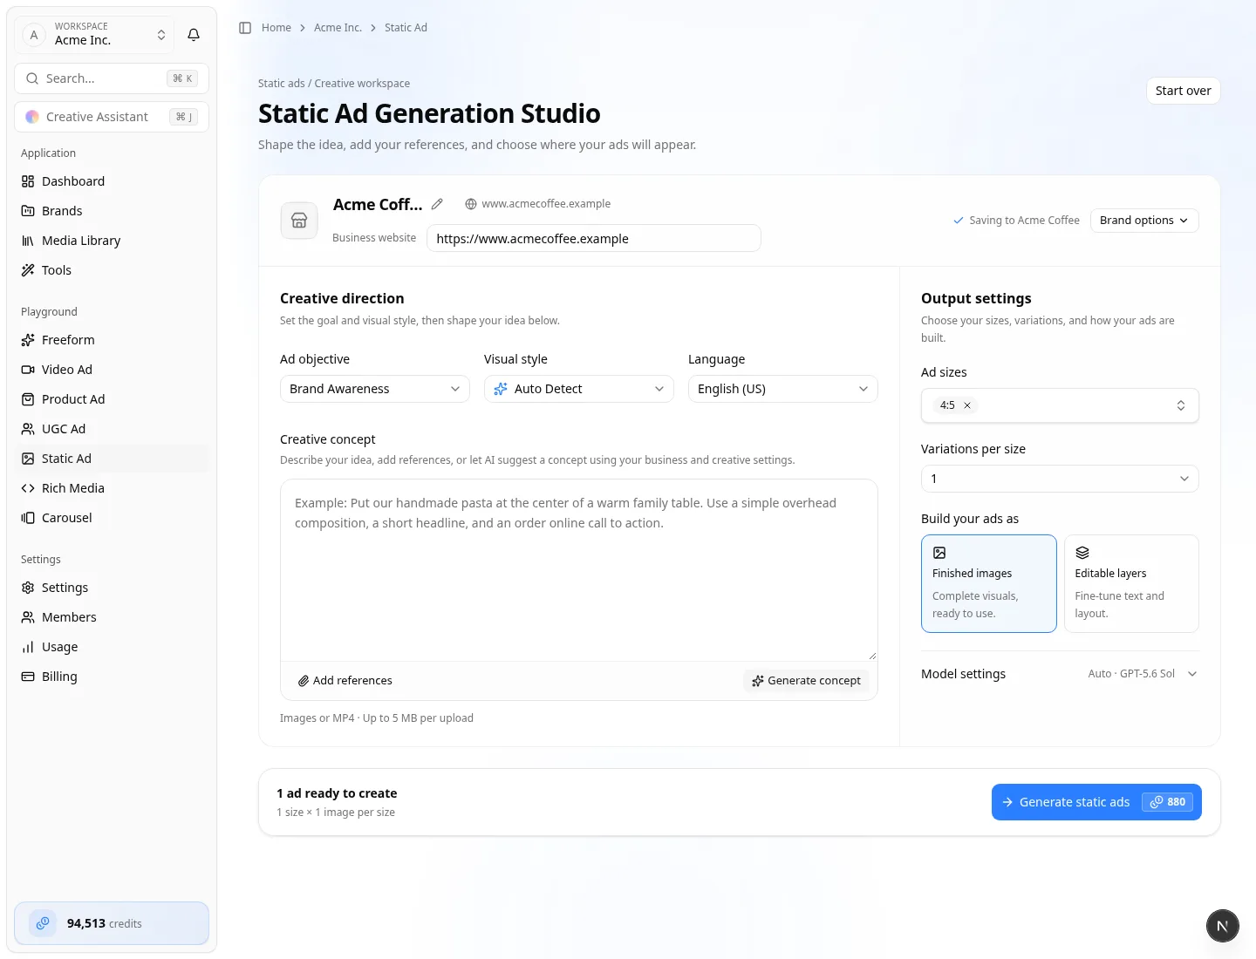Open Product Ad in the sidebar

(112, 399)
